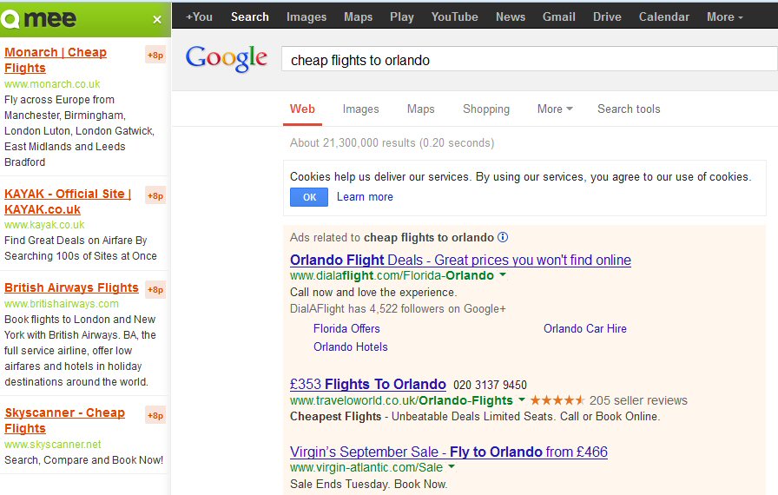The image size is (778, 495).
Task: Select Search in the top navigation bar
Action: click(249, 16)
